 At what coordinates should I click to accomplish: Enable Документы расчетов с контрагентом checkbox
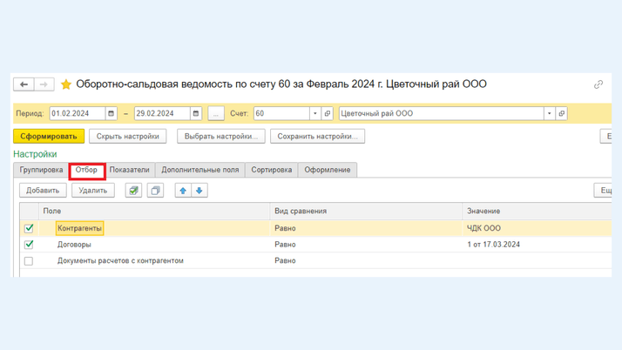[29, 261]
